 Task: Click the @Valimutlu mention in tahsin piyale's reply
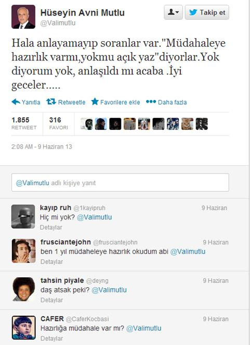coord(109,290)
